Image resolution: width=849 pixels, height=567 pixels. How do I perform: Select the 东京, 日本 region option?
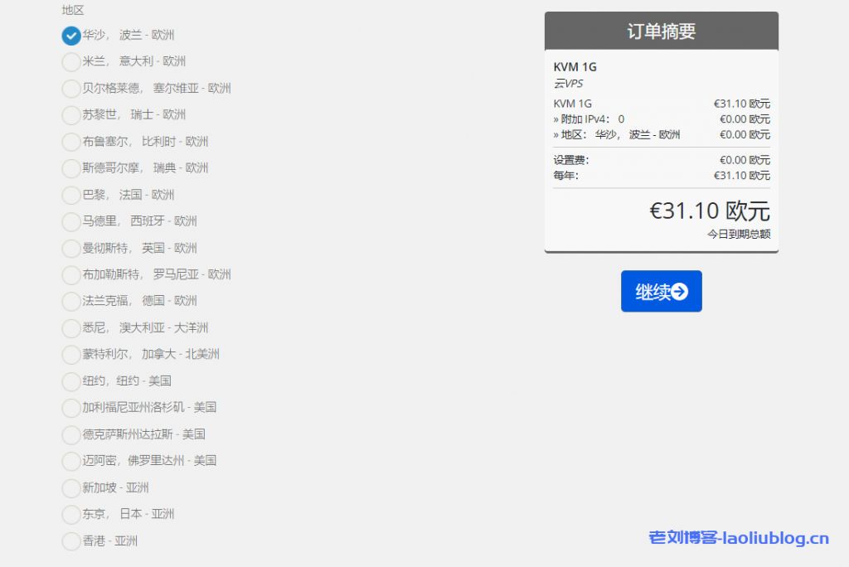tap(70, 515)
